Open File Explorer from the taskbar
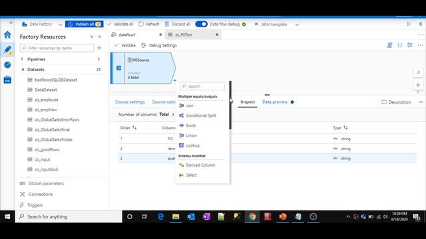The image size is (426, 239). 176,216
